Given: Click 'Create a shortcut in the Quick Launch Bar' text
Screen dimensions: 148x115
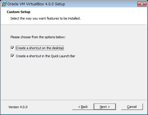Looking at the screenshot, I should click(x=45, y=56).
